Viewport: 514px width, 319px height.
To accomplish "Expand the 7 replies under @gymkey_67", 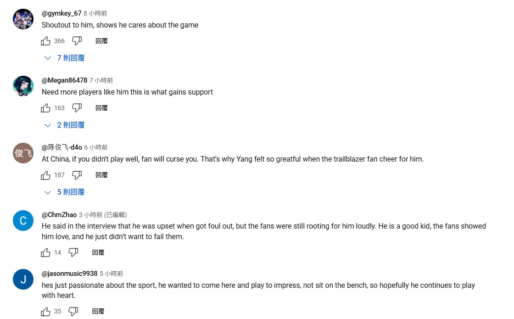I will (x=65, y=58).
